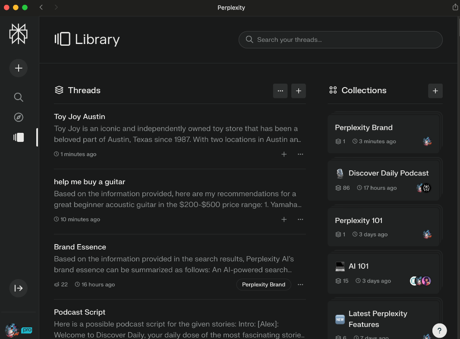The height and width of the screenshot is (339, 460).
Task: Click avatar on Perplexity Brand card
Action: pos(427,141)
